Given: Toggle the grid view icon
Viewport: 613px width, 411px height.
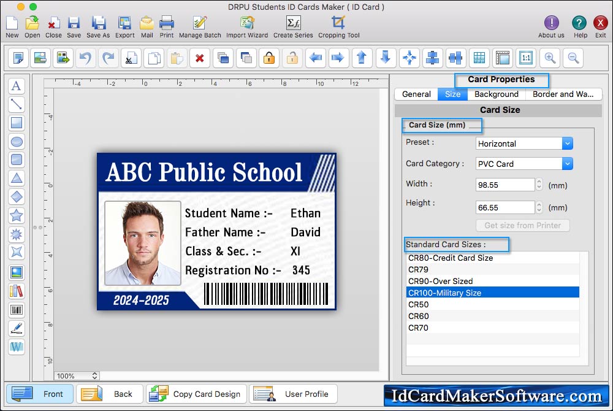Looking at the screenshot, I should (x=479, y=58).
